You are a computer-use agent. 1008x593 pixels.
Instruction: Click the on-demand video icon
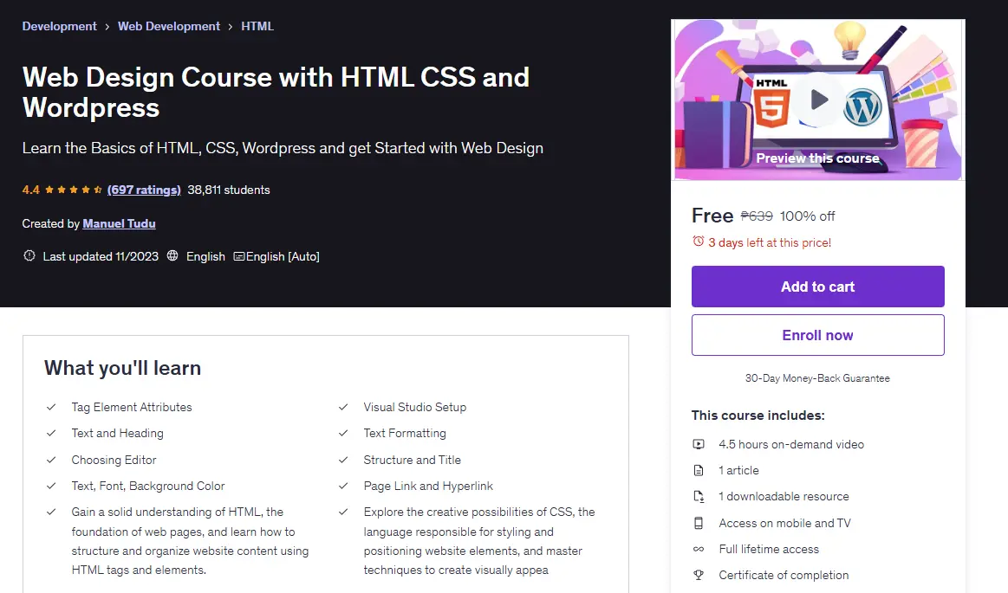pyautogui.click(x=699, y=444)
